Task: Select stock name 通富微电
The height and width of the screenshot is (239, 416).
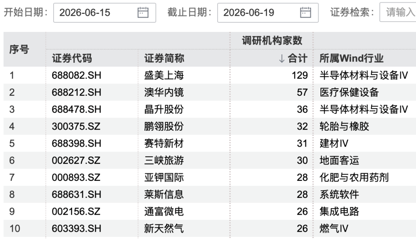Action: click(164, 211)
